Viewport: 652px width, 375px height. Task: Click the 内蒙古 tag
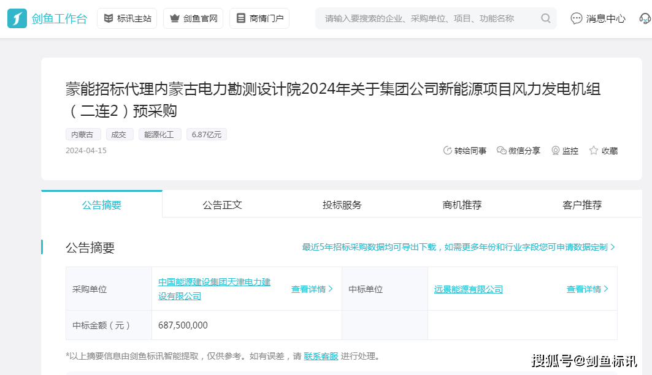tap(83, 135)
